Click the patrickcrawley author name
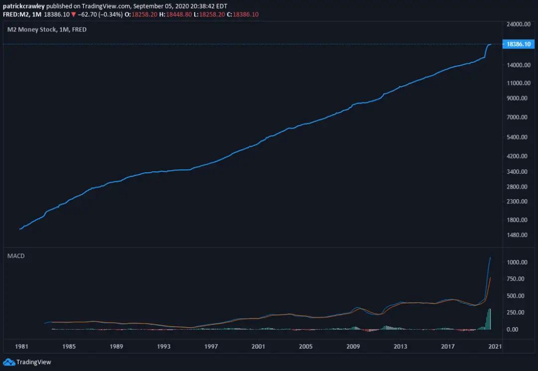This screenshot has height=371, width=538. 24,6
